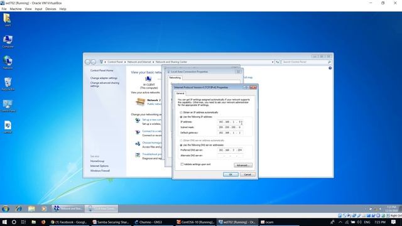Open Firefox on host taskbar

coord(43,222)
